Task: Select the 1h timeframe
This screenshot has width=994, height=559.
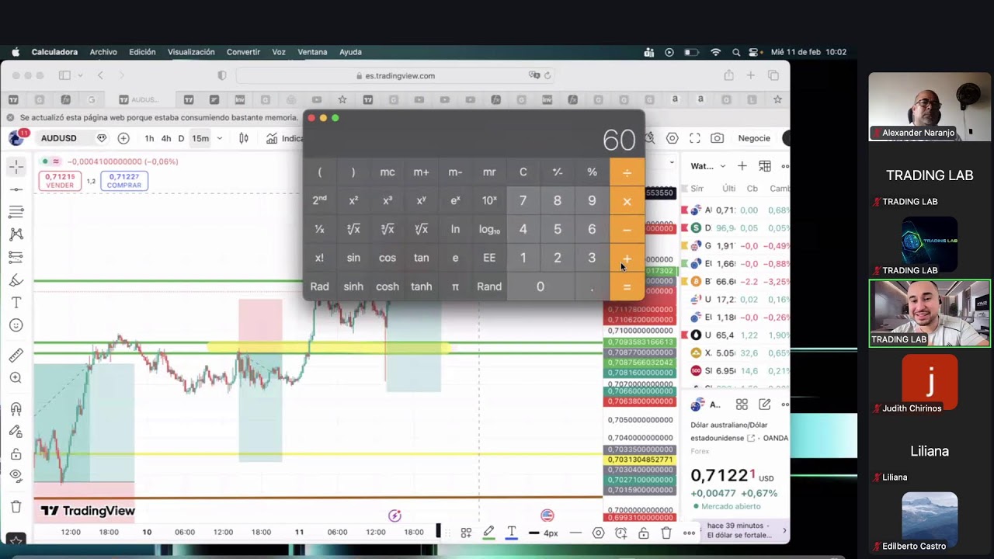Action: 149,138
